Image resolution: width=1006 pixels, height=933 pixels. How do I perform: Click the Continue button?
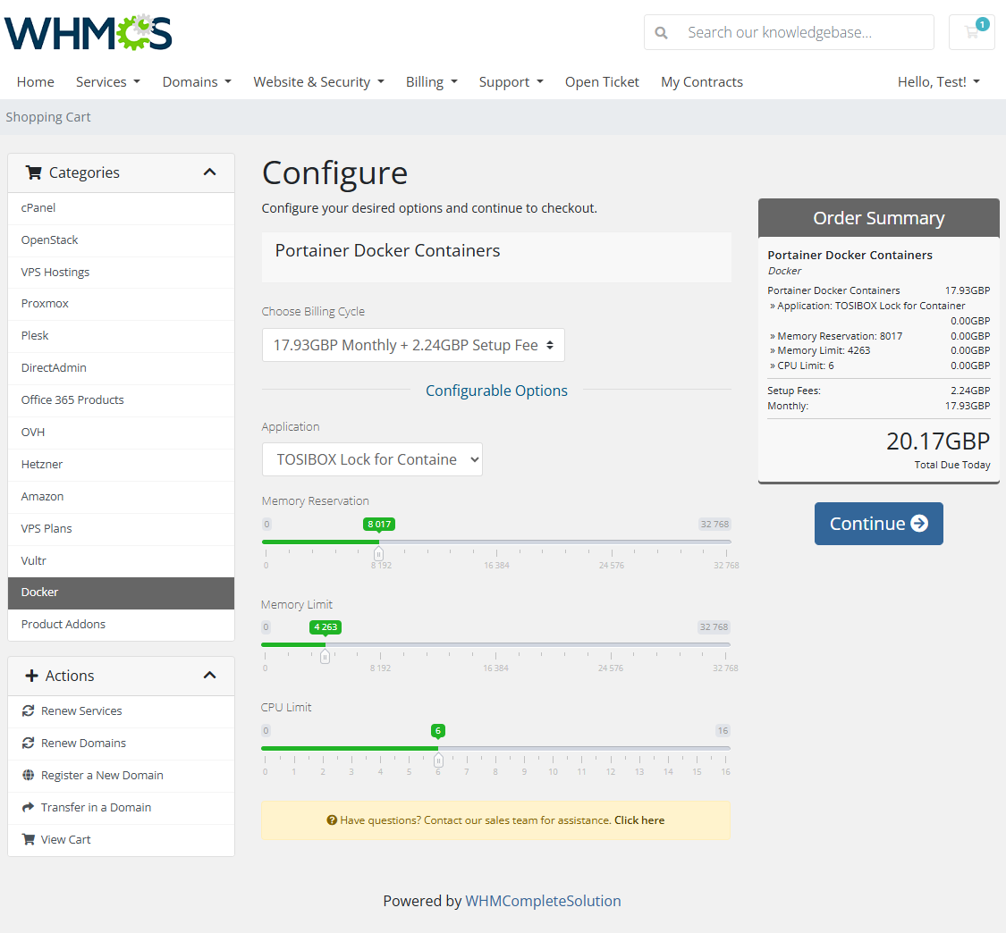(878, 524)
